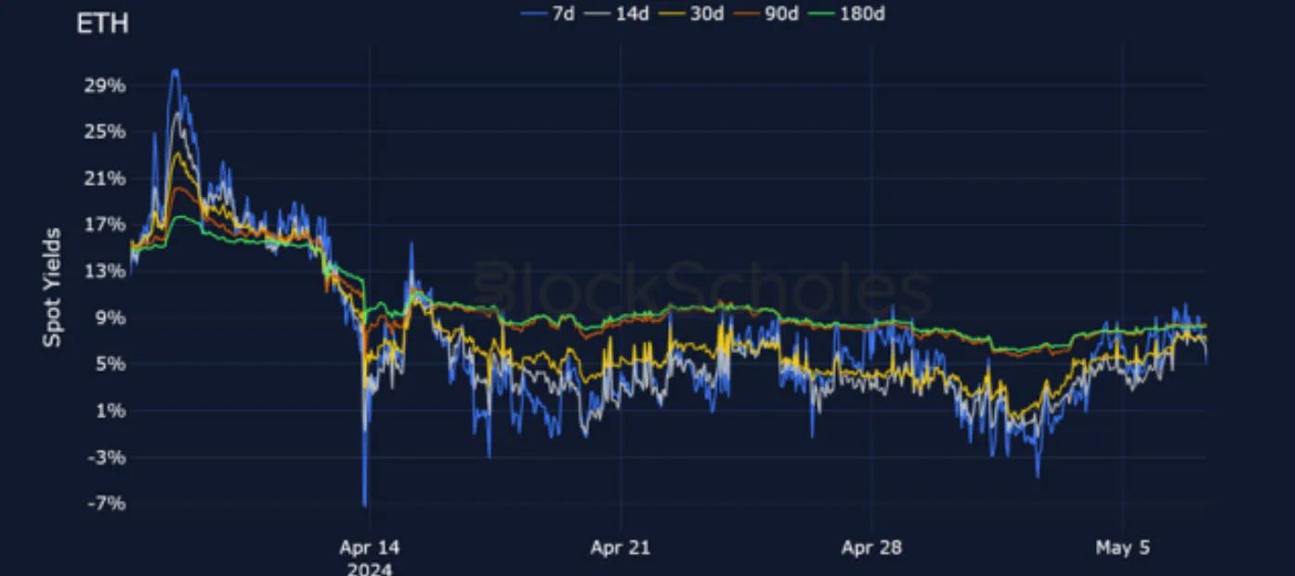Click the 1% y-axis tick label
This screenshot has width=1295, height=576.
[x=110, y=411]
